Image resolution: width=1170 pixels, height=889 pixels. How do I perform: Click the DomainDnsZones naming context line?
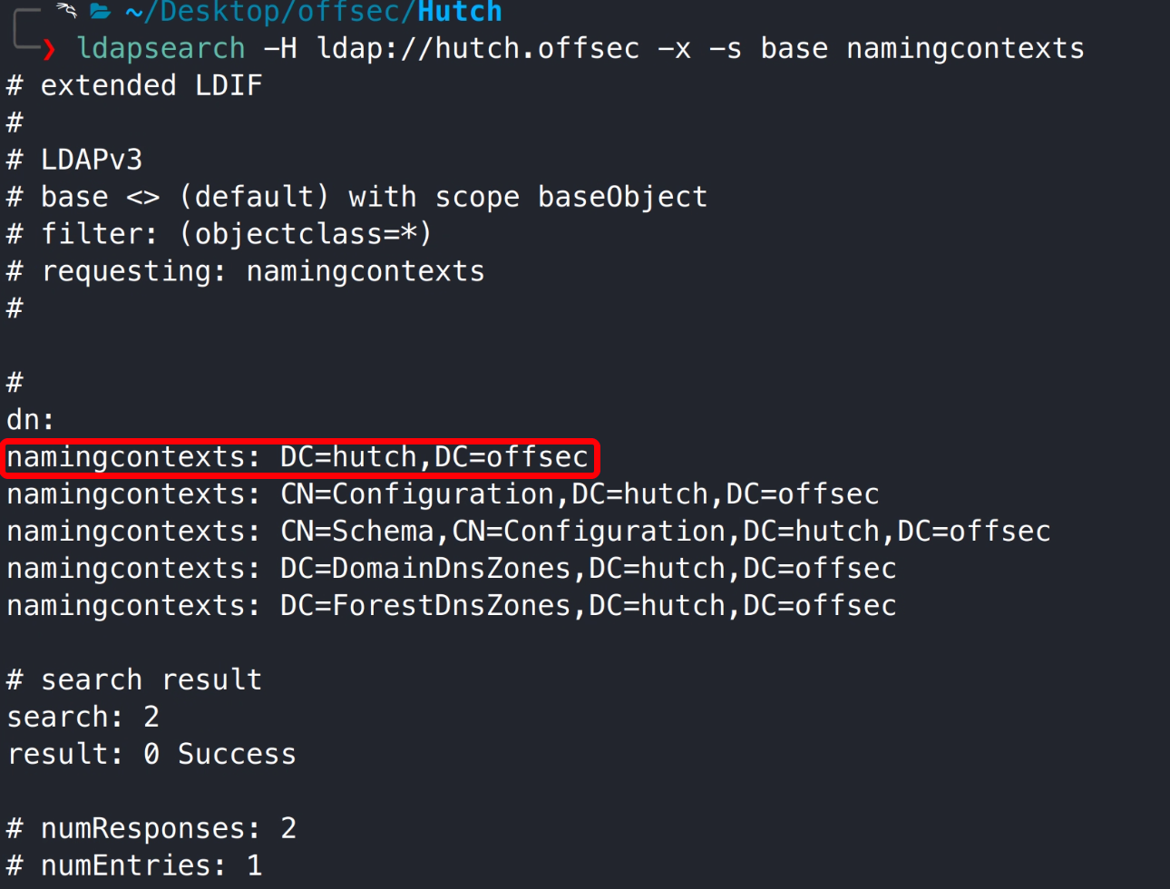coord(451,569)
